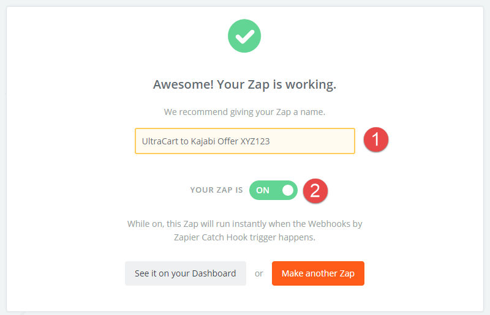490x315 pixels.
Task: Click the recommend giving your Zap a name text
Action: [244, 112]
